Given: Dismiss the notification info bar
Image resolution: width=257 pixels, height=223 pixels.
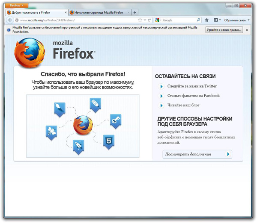Looking at the screenshot, I should 247,30.
